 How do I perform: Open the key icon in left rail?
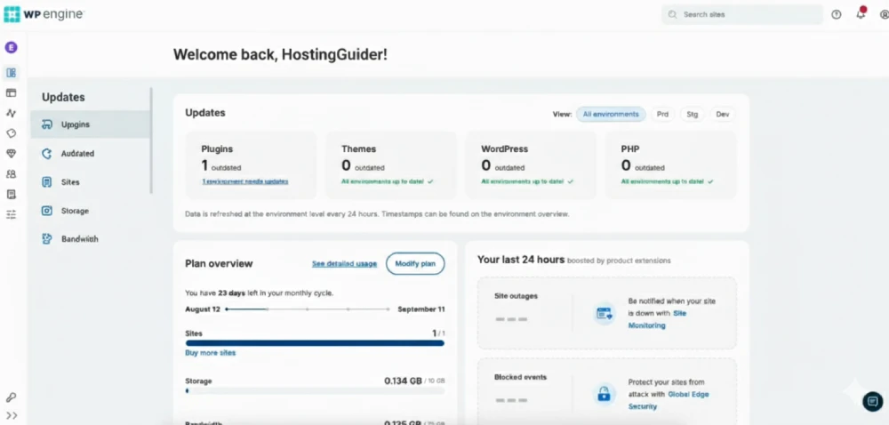click(x=12, y=397)
